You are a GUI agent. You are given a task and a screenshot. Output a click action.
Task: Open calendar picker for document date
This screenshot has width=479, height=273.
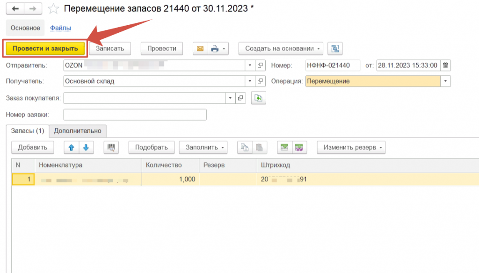[x=445, y=65]
